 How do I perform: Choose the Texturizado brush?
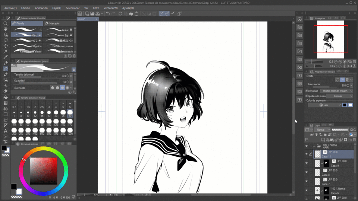point(59,51)
